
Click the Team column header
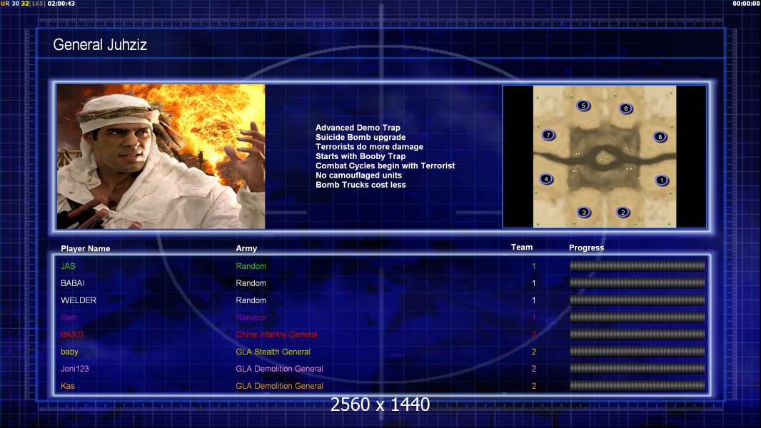(522, 248)
